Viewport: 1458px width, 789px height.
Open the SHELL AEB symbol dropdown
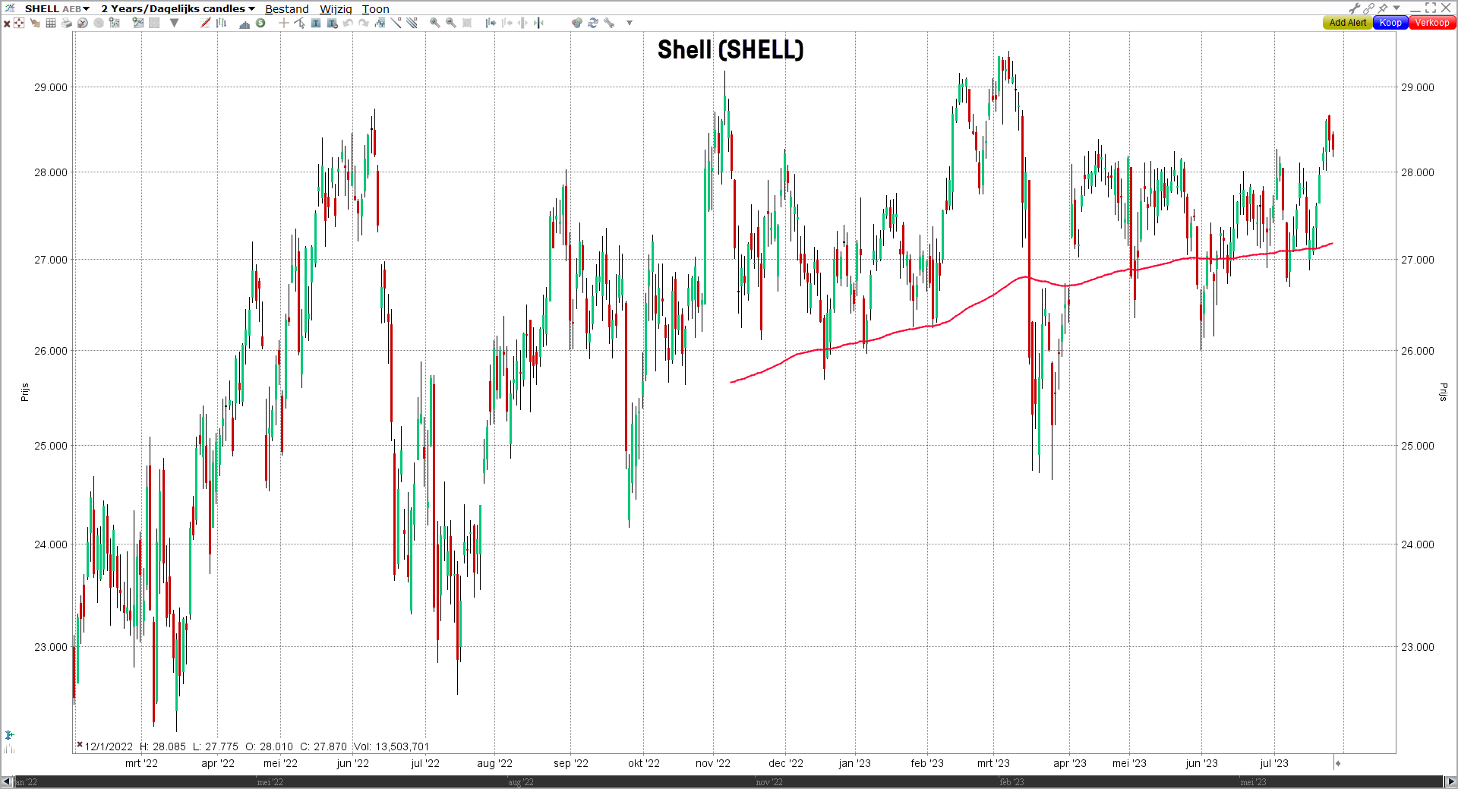(x=58, y=8)
